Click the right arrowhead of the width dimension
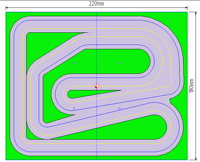Image resolution: width=200 pixels, height=162 pixels. coord(186,7)
